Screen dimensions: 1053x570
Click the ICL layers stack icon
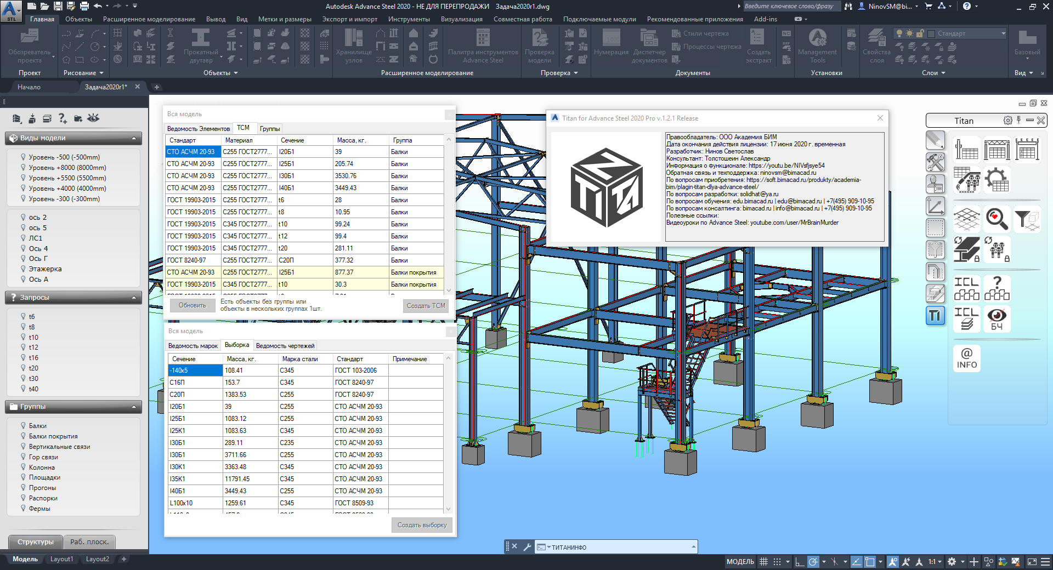tap(966, 319)
